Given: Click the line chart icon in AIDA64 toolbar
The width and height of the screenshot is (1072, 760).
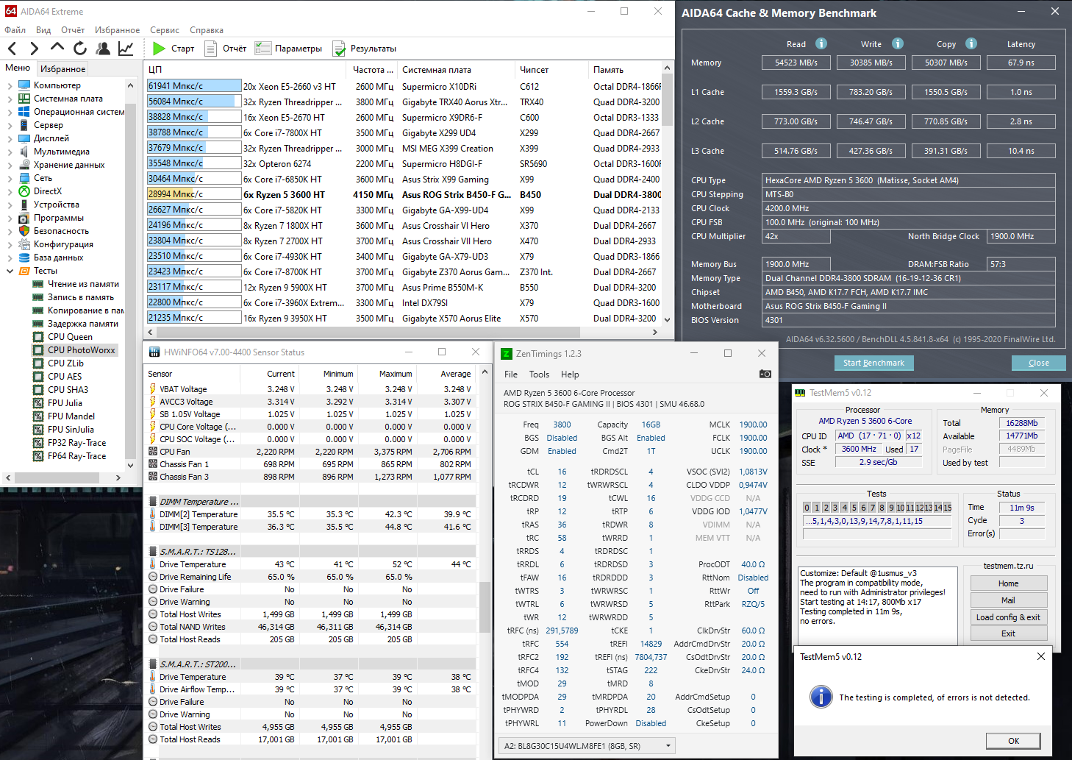Looking at the screenshot, I should click(x=126, y=49).
